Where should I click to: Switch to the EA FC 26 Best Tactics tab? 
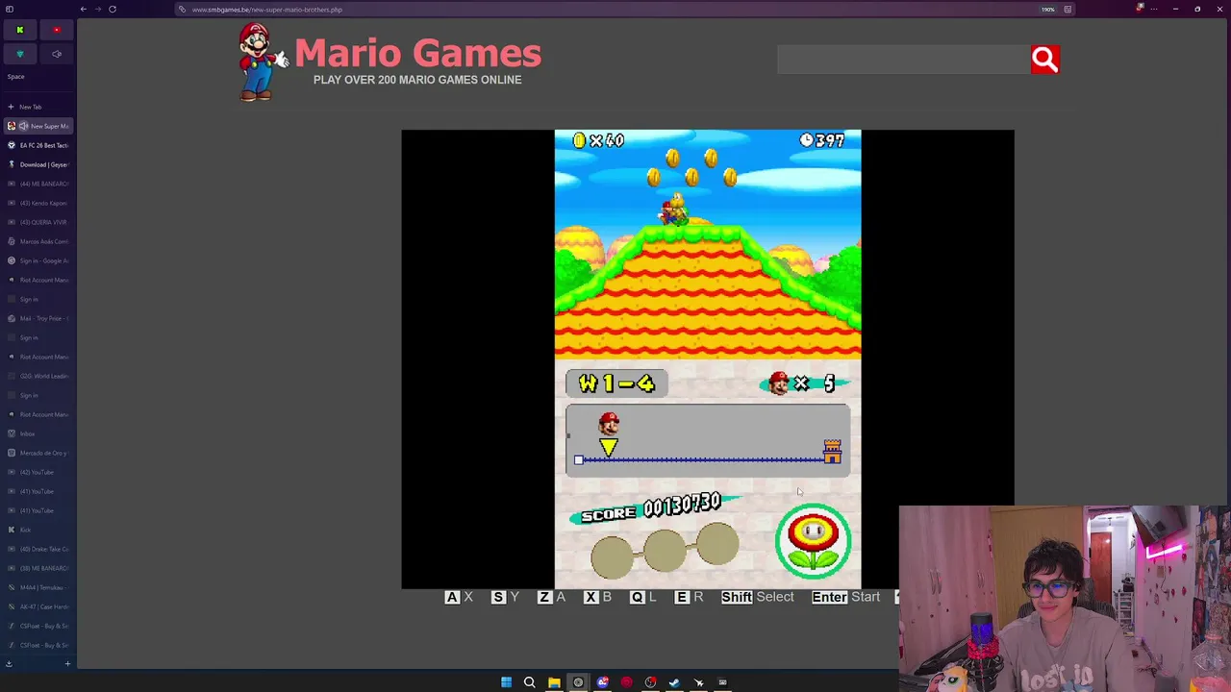(x=37, y=145)
